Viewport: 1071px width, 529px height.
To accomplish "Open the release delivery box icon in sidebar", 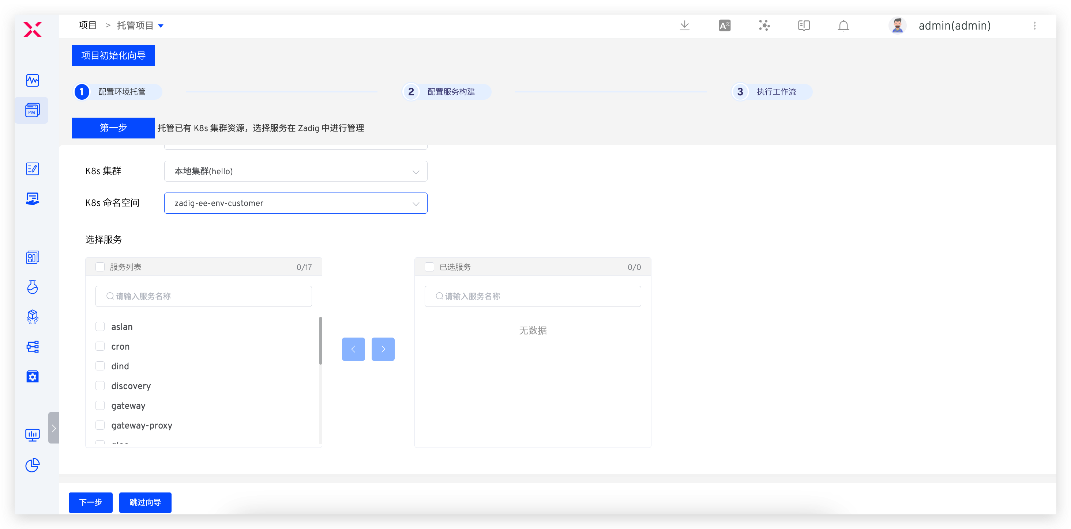I will 33,317.
